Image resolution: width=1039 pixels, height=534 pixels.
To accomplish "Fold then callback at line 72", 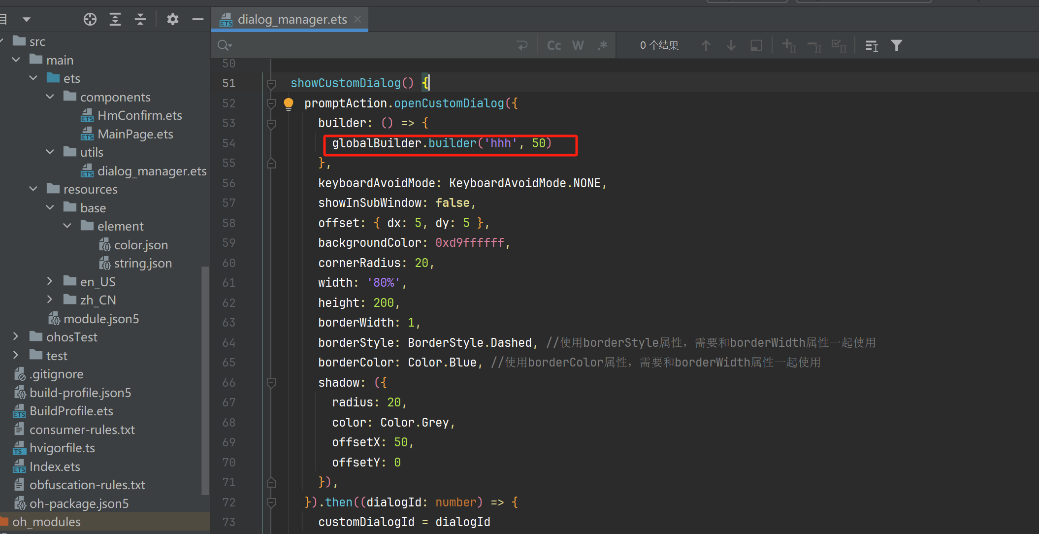I will click(x=271, y=502).
